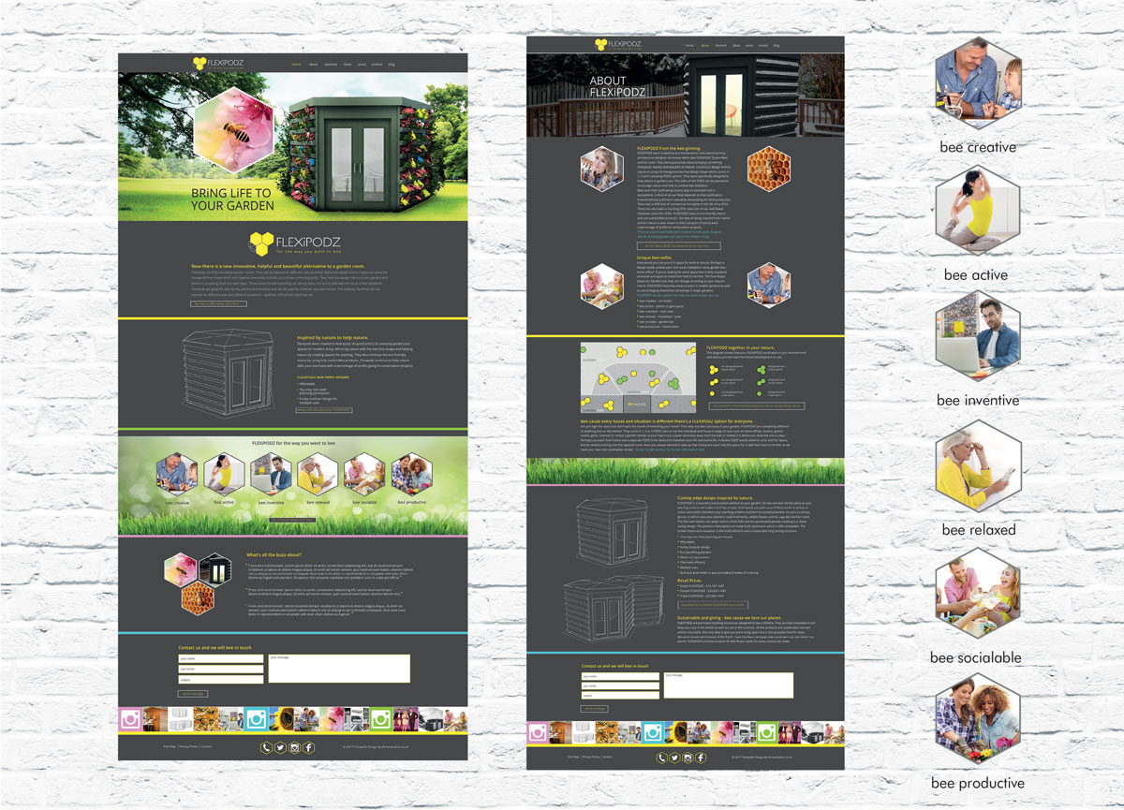Click the 'your message' box on about page form
Screen dimensions: 1124x810
click(x=729, y=685)
